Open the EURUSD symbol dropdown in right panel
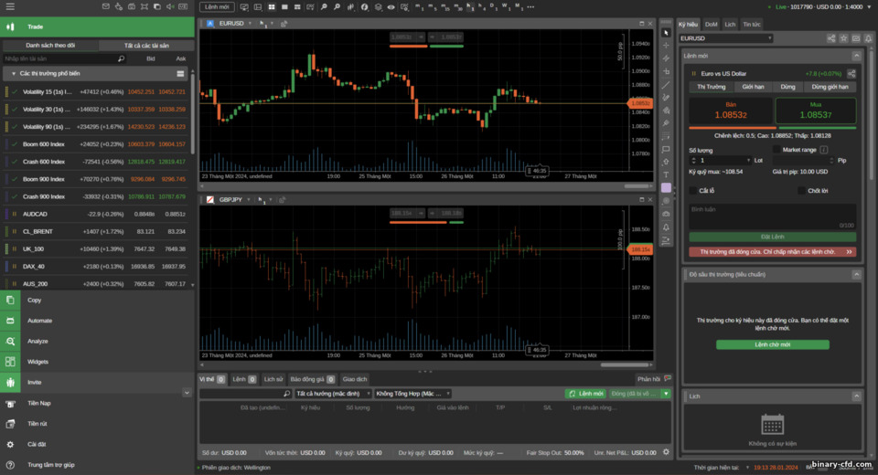The image size is (878, 475). (725, 38)
